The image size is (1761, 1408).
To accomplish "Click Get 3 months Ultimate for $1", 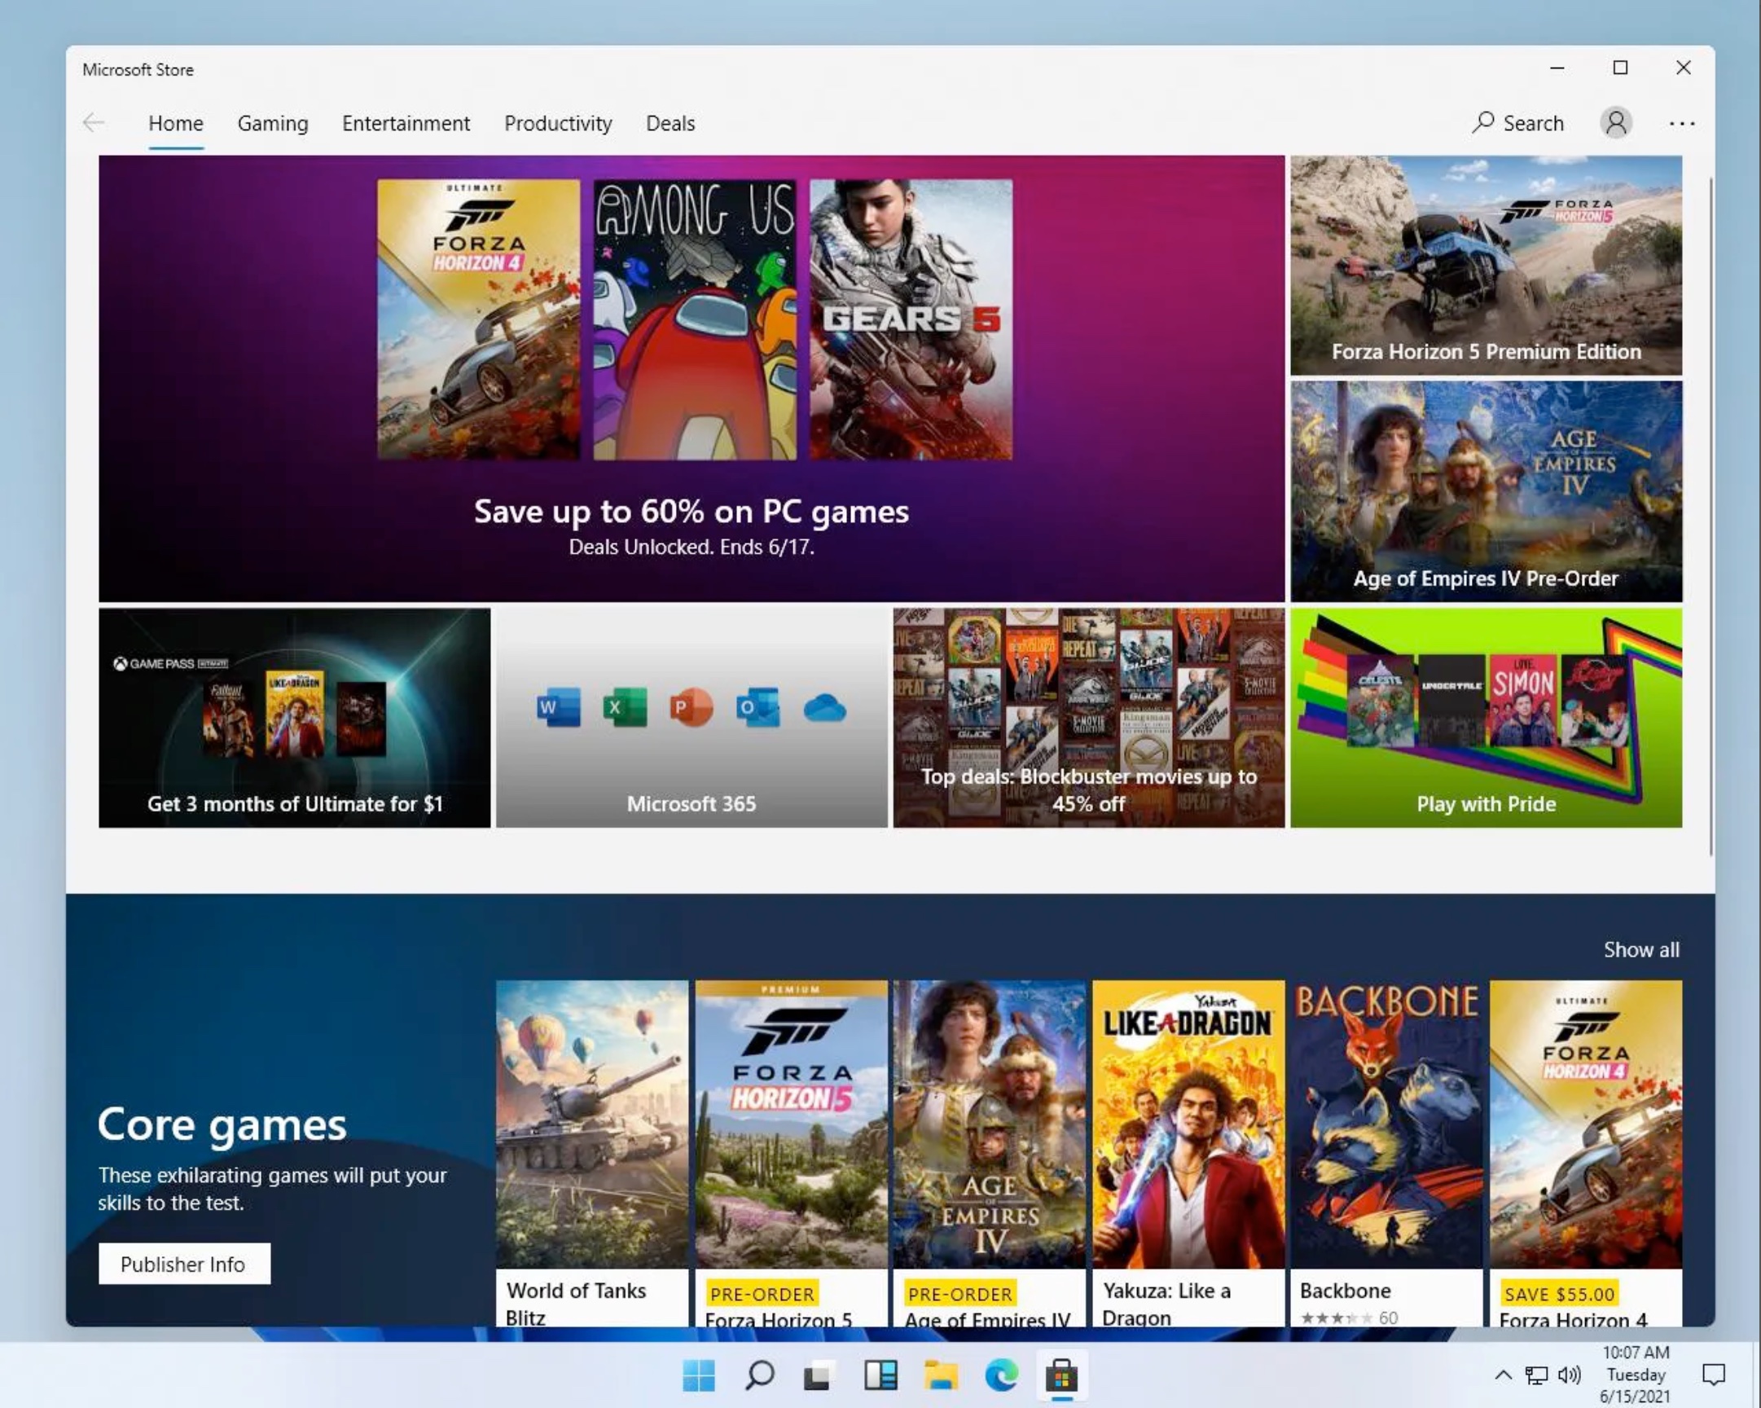I will (x=295, y=717).
